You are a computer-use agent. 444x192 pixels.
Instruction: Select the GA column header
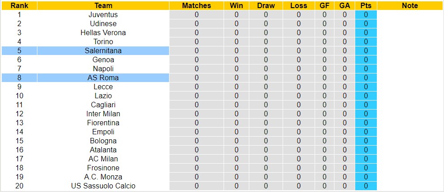click(x=345, y=5)
